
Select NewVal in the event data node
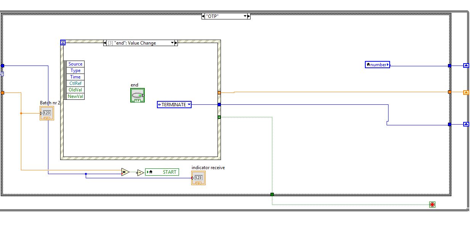[75, 96]
